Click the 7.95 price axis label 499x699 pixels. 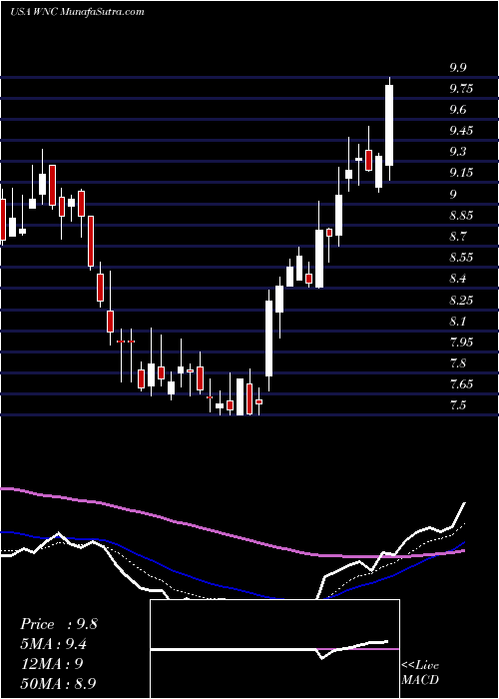pos(461,342)
